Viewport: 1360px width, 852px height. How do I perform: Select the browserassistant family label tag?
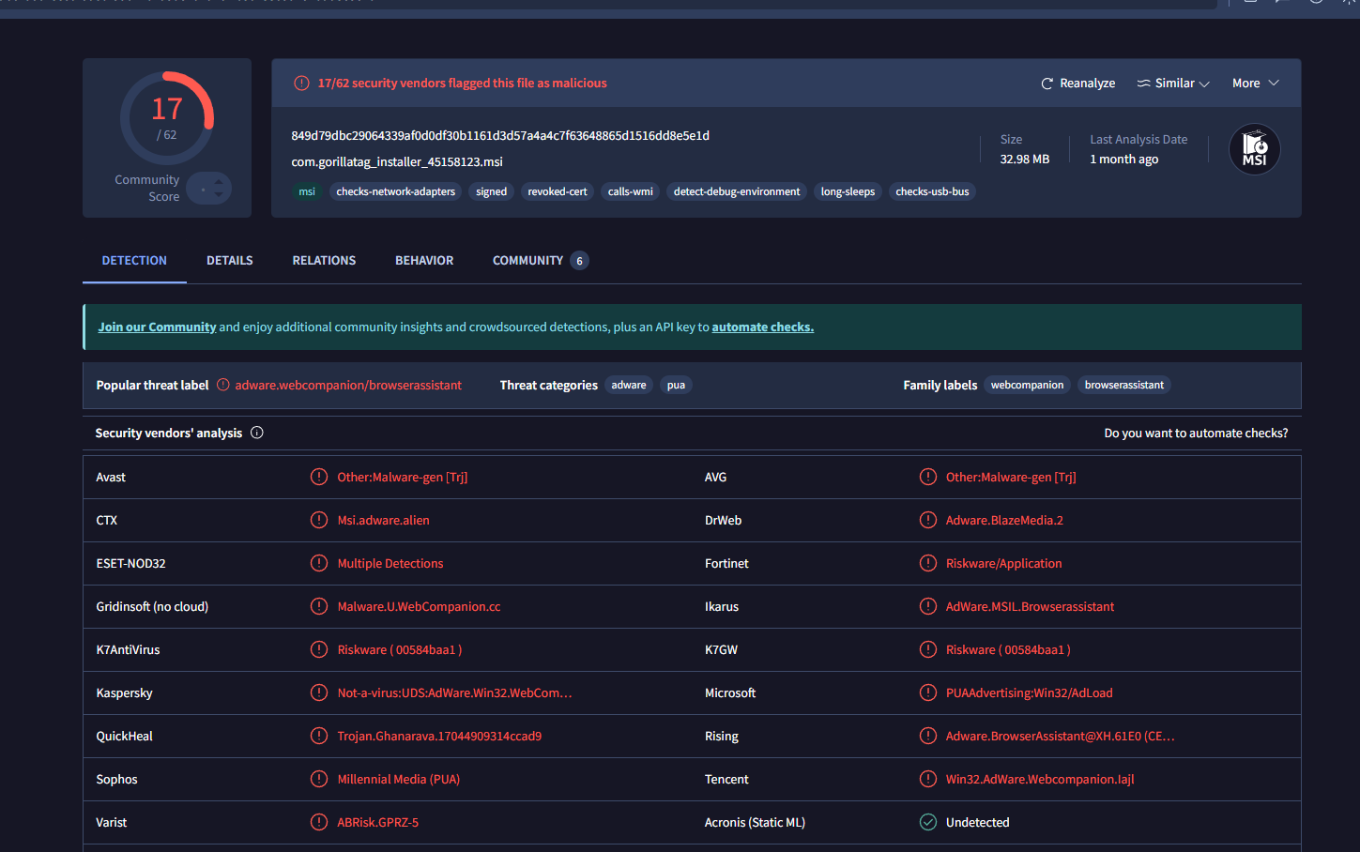[x=1123, y=386]
